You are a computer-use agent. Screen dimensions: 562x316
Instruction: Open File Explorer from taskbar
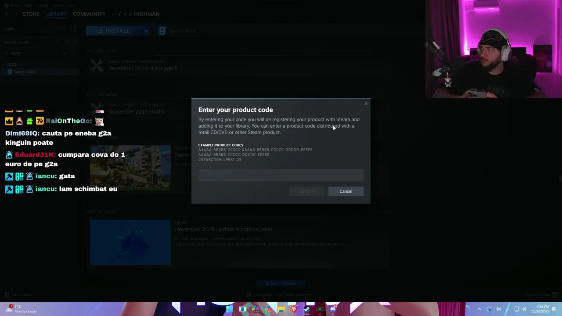click(281, 309)
